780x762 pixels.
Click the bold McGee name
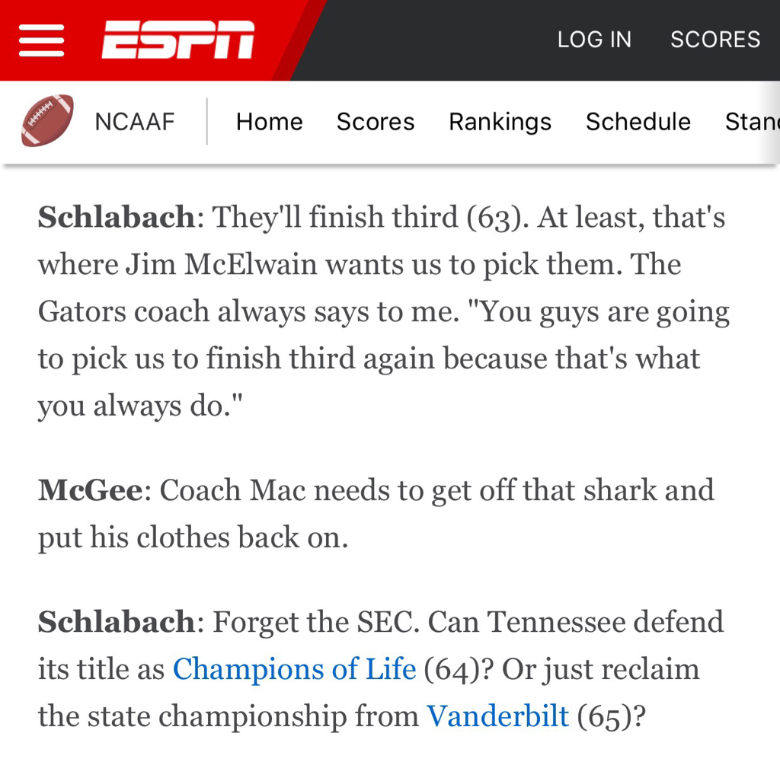pos(90,490)
